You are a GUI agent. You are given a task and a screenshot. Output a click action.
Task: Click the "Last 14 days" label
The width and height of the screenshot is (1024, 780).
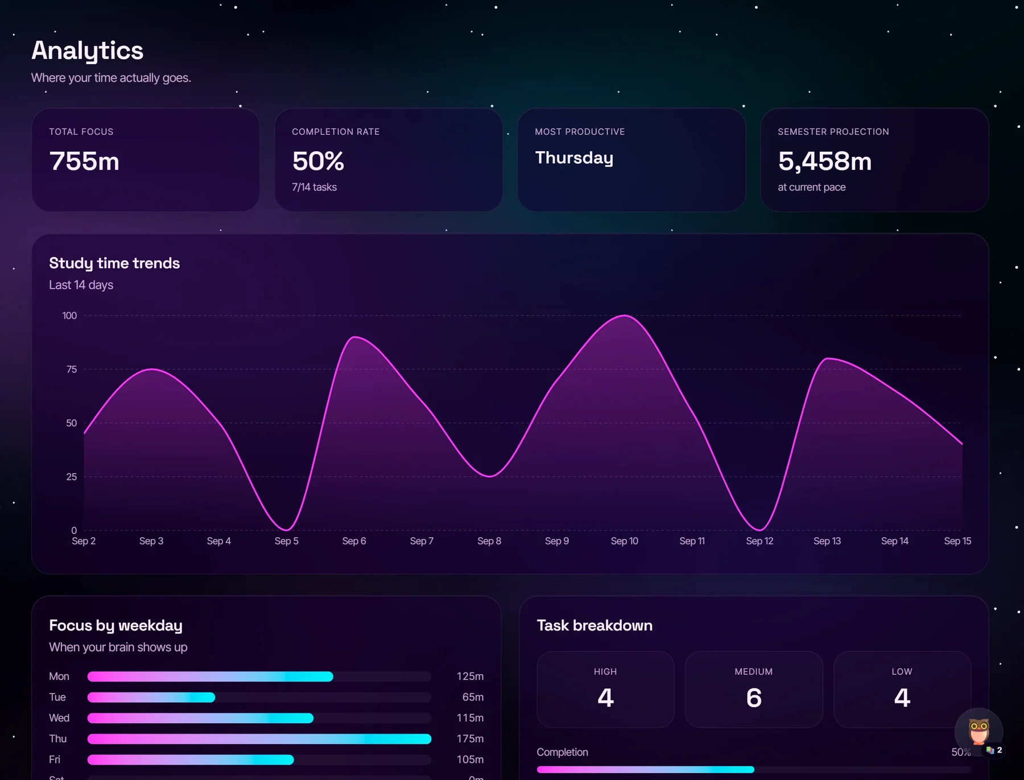click(81, 285)
